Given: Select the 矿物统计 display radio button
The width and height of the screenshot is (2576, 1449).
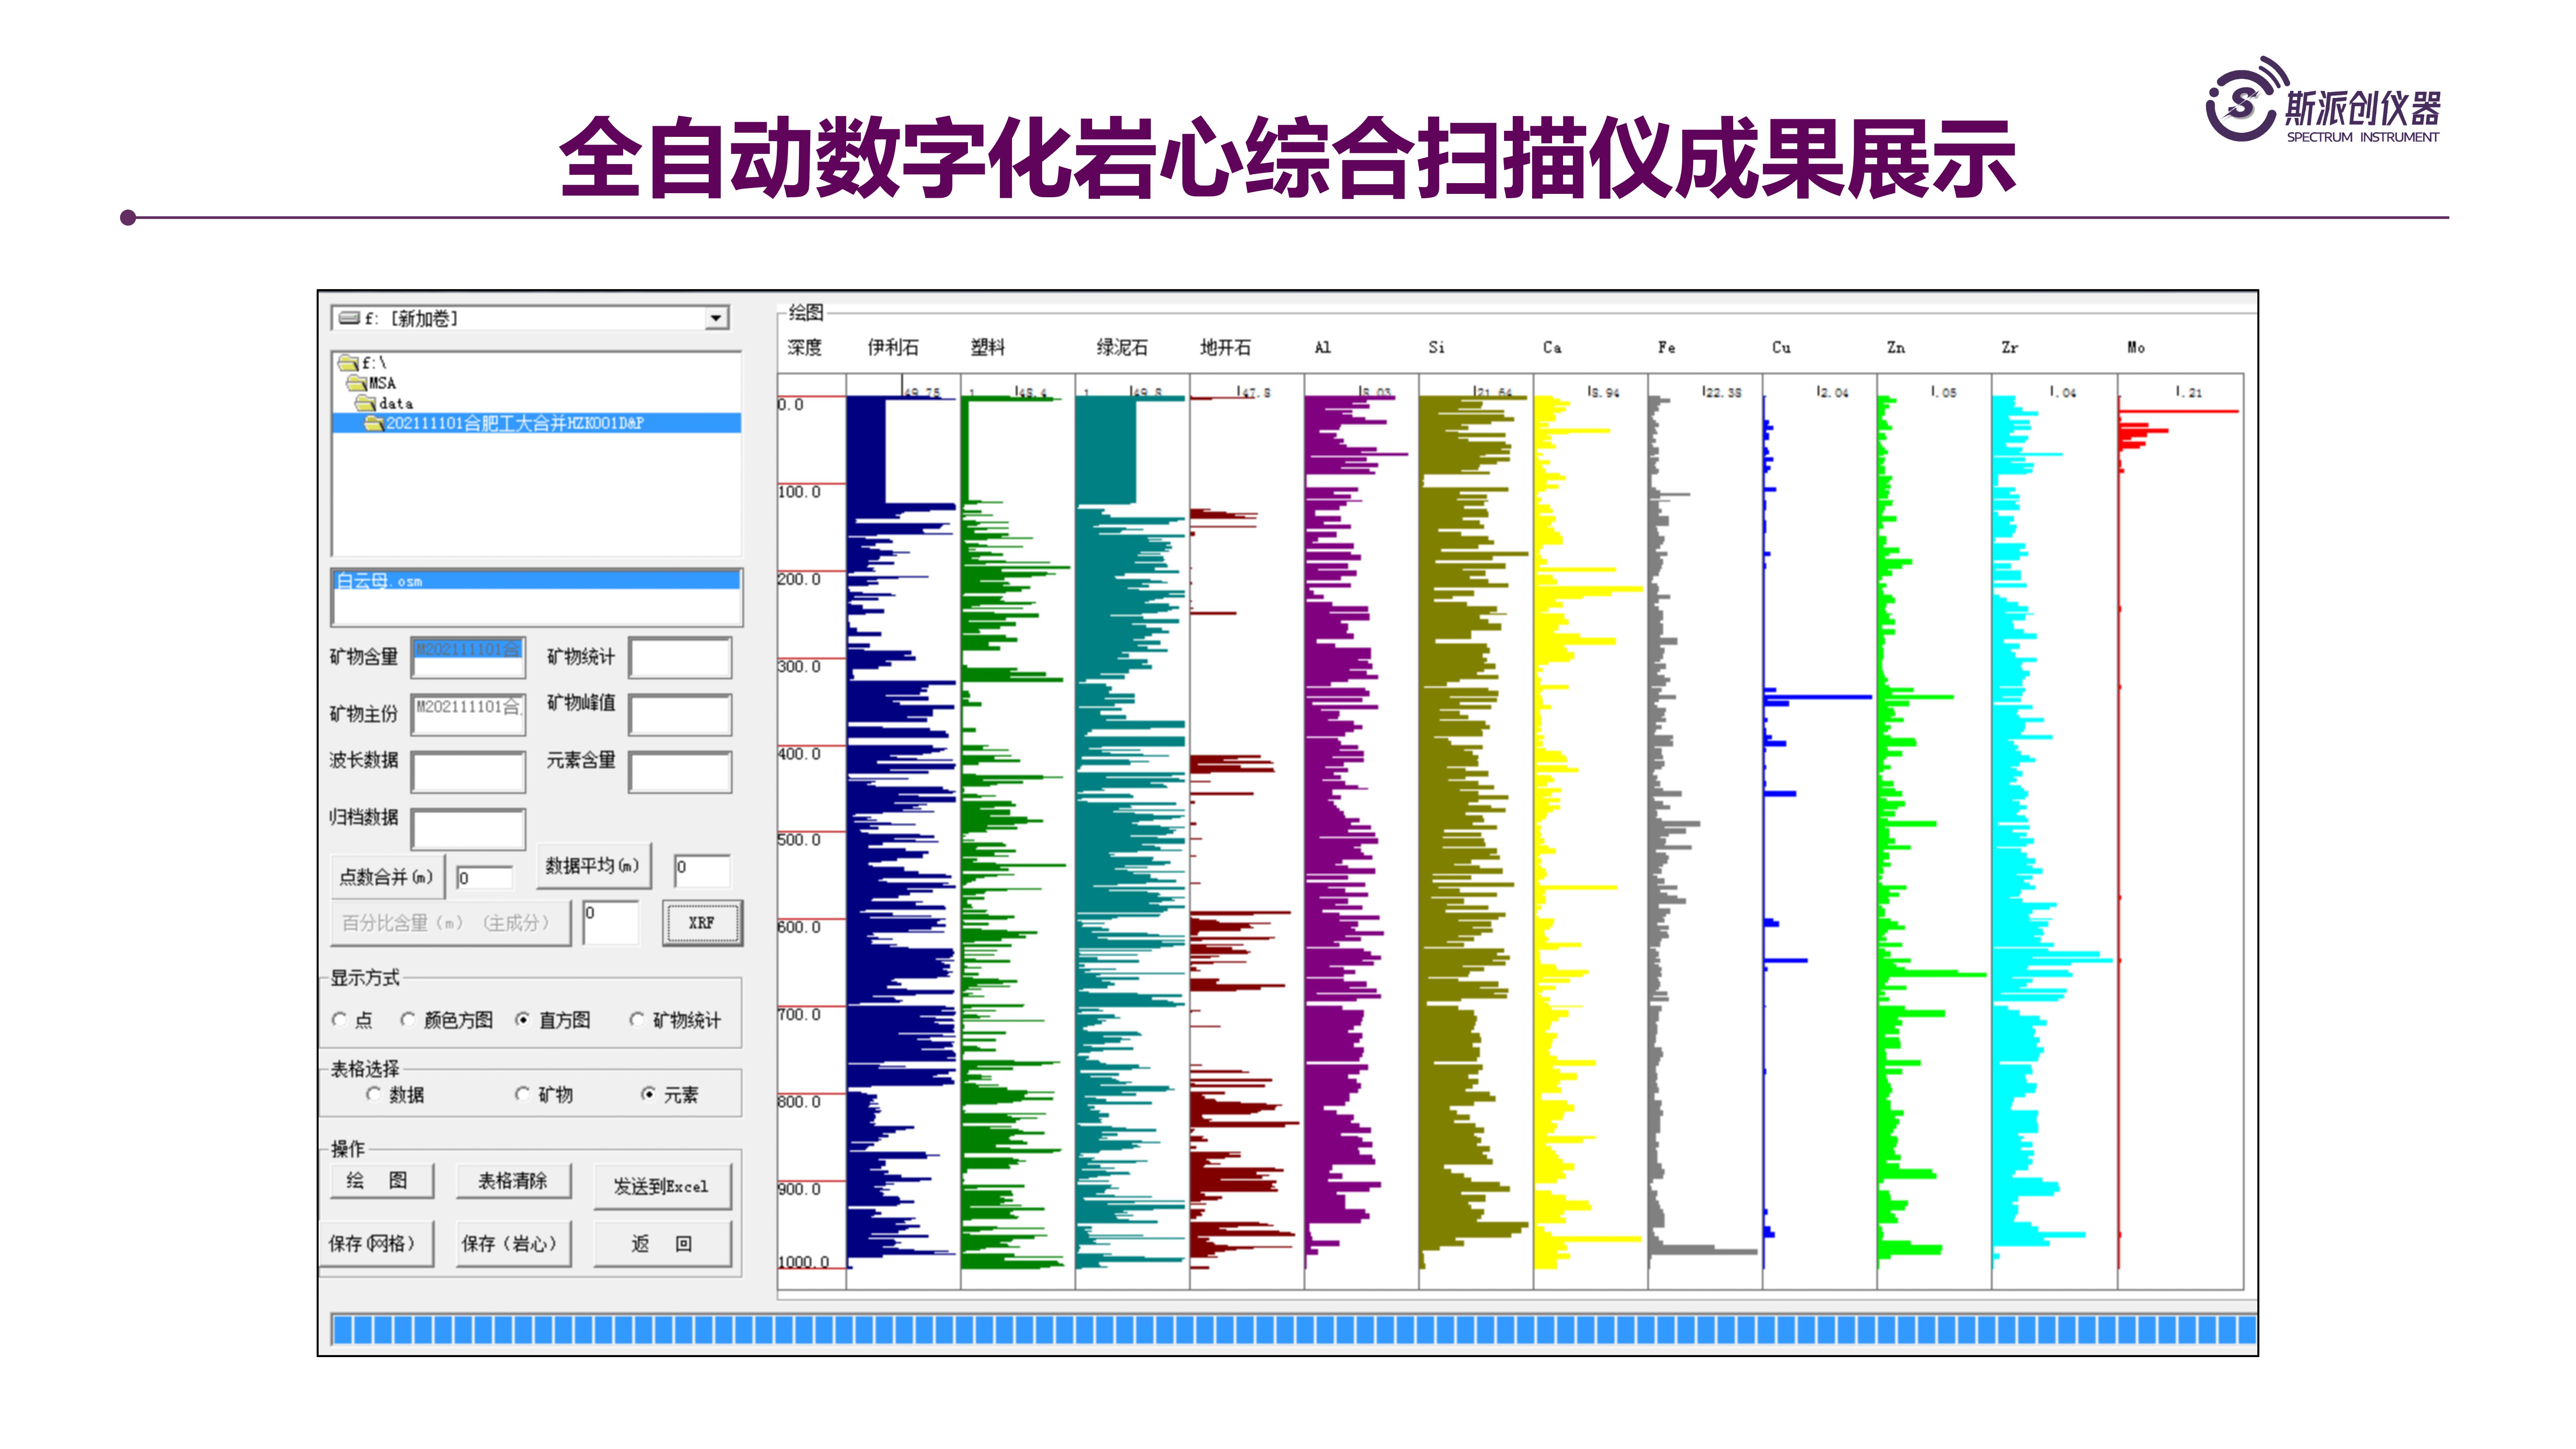Looking at the screenshot, I should (637, 1020).
